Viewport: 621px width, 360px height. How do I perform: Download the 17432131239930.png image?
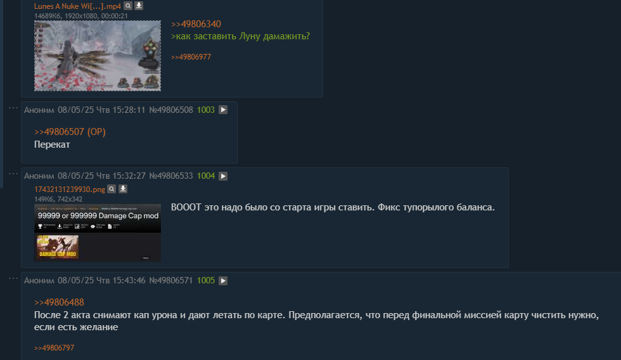click(123, 189)
